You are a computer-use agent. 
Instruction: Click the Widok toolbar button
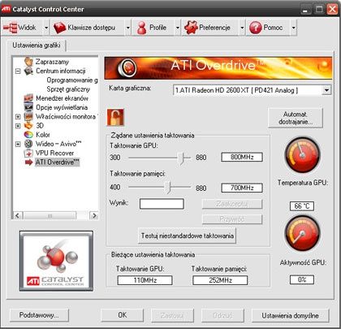(x=22, y=28)
